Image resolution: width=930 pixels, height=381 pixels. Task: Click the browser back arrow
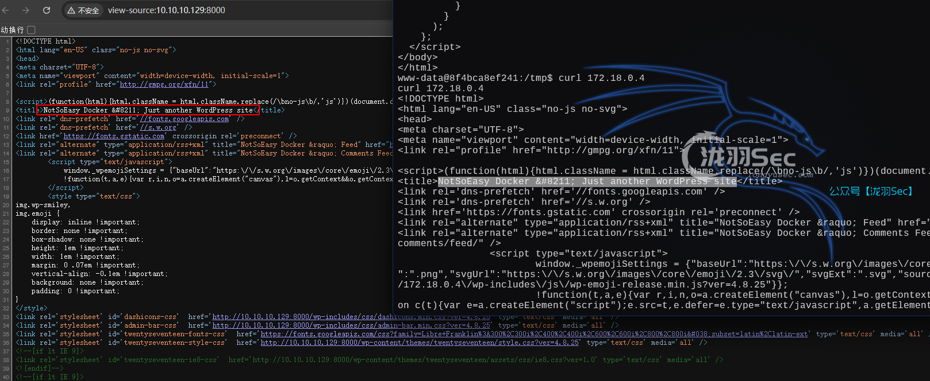coord(6,10)
